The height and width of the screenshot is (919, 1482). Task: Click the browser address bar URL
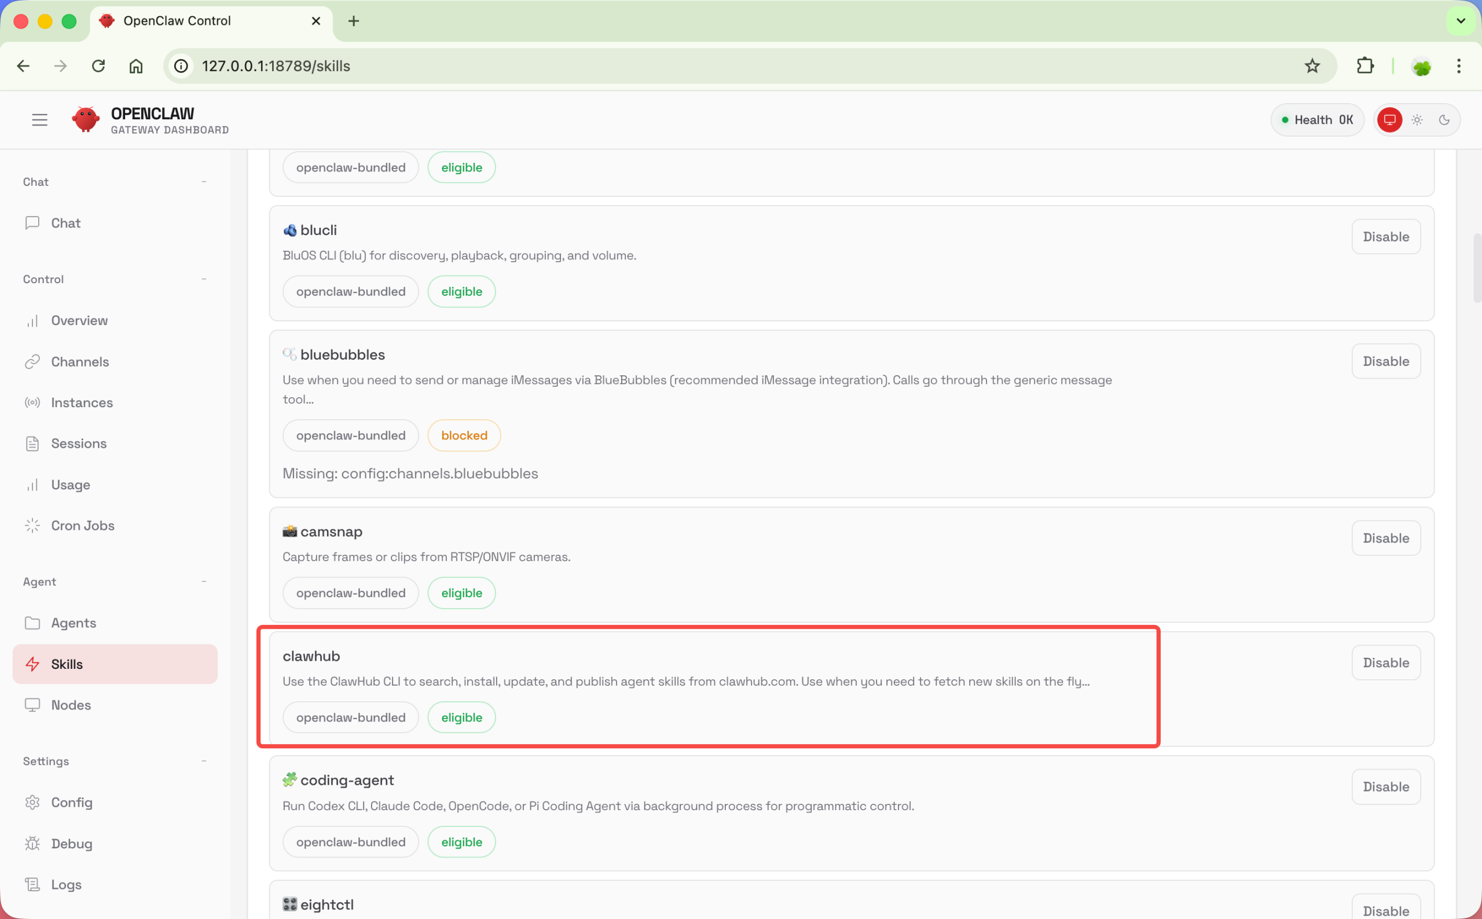point(276,65)
